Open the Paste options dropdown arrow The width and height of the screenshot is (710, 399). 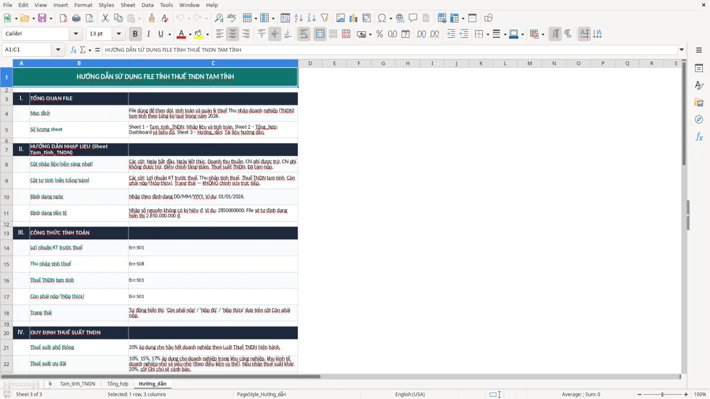139,18
